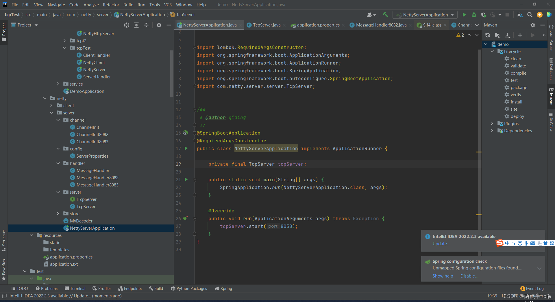Screen dimensions: 555x302
Task: Click Spring bean gutter icon on line 15
Action: (186, 133)
